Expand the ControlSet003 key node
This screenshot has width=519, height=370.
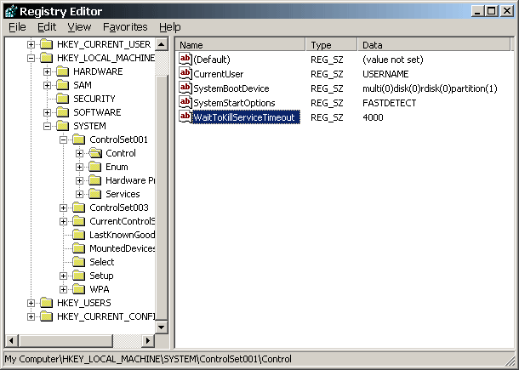point(64,208)
